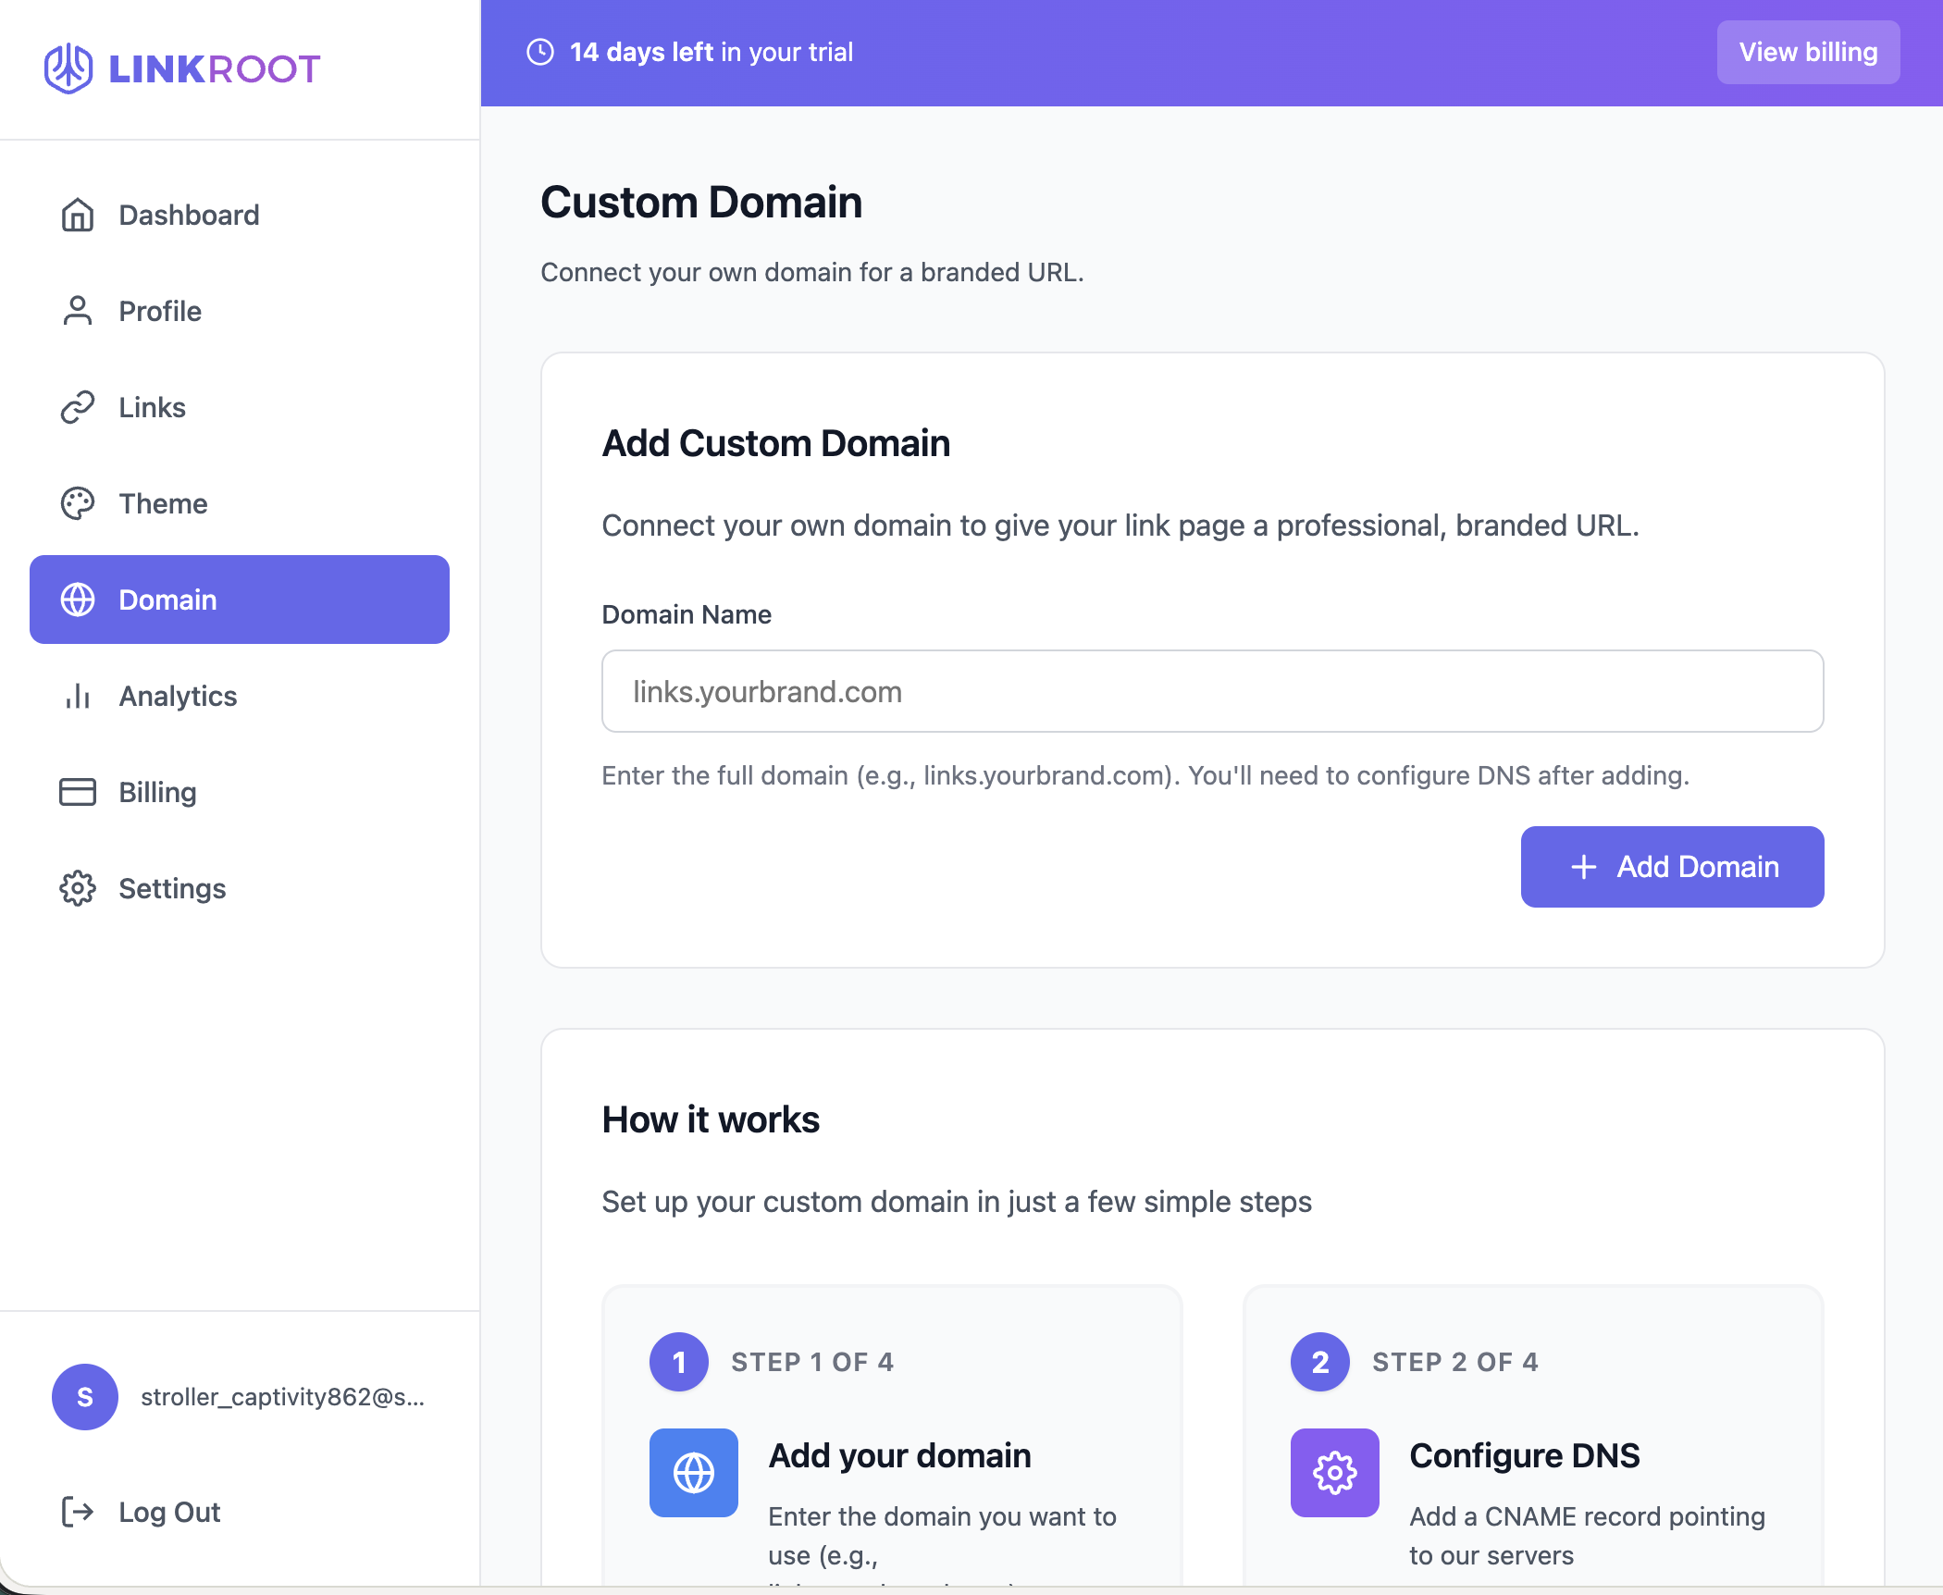
Task: Open the Analytics page
Action: pyautogui.click(x=240, y=696)
